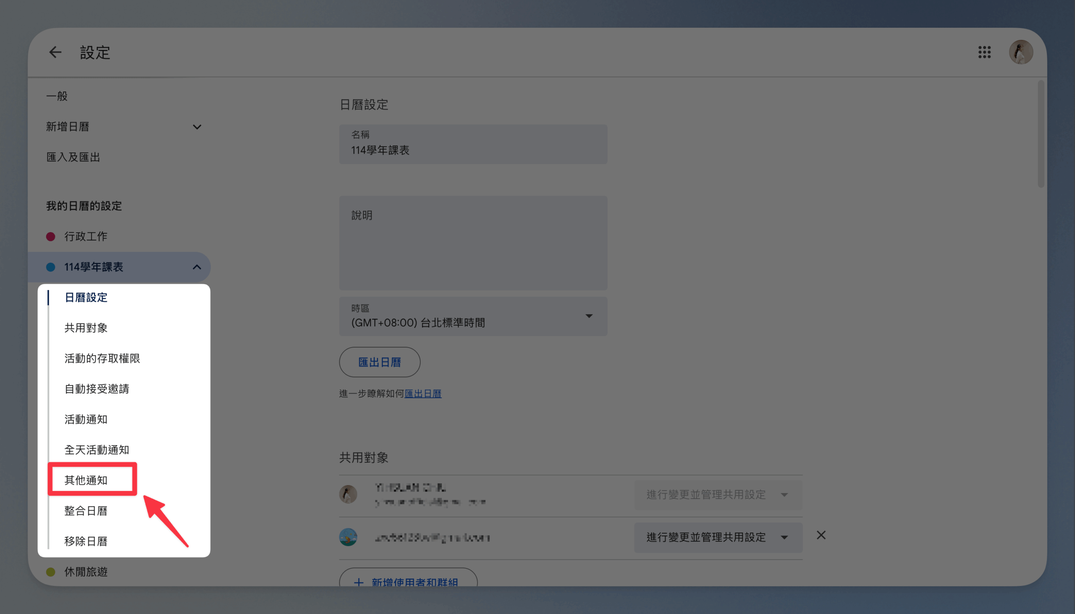
Task: Select 其他通知 in sidebar menu
Action: point(86,480)
